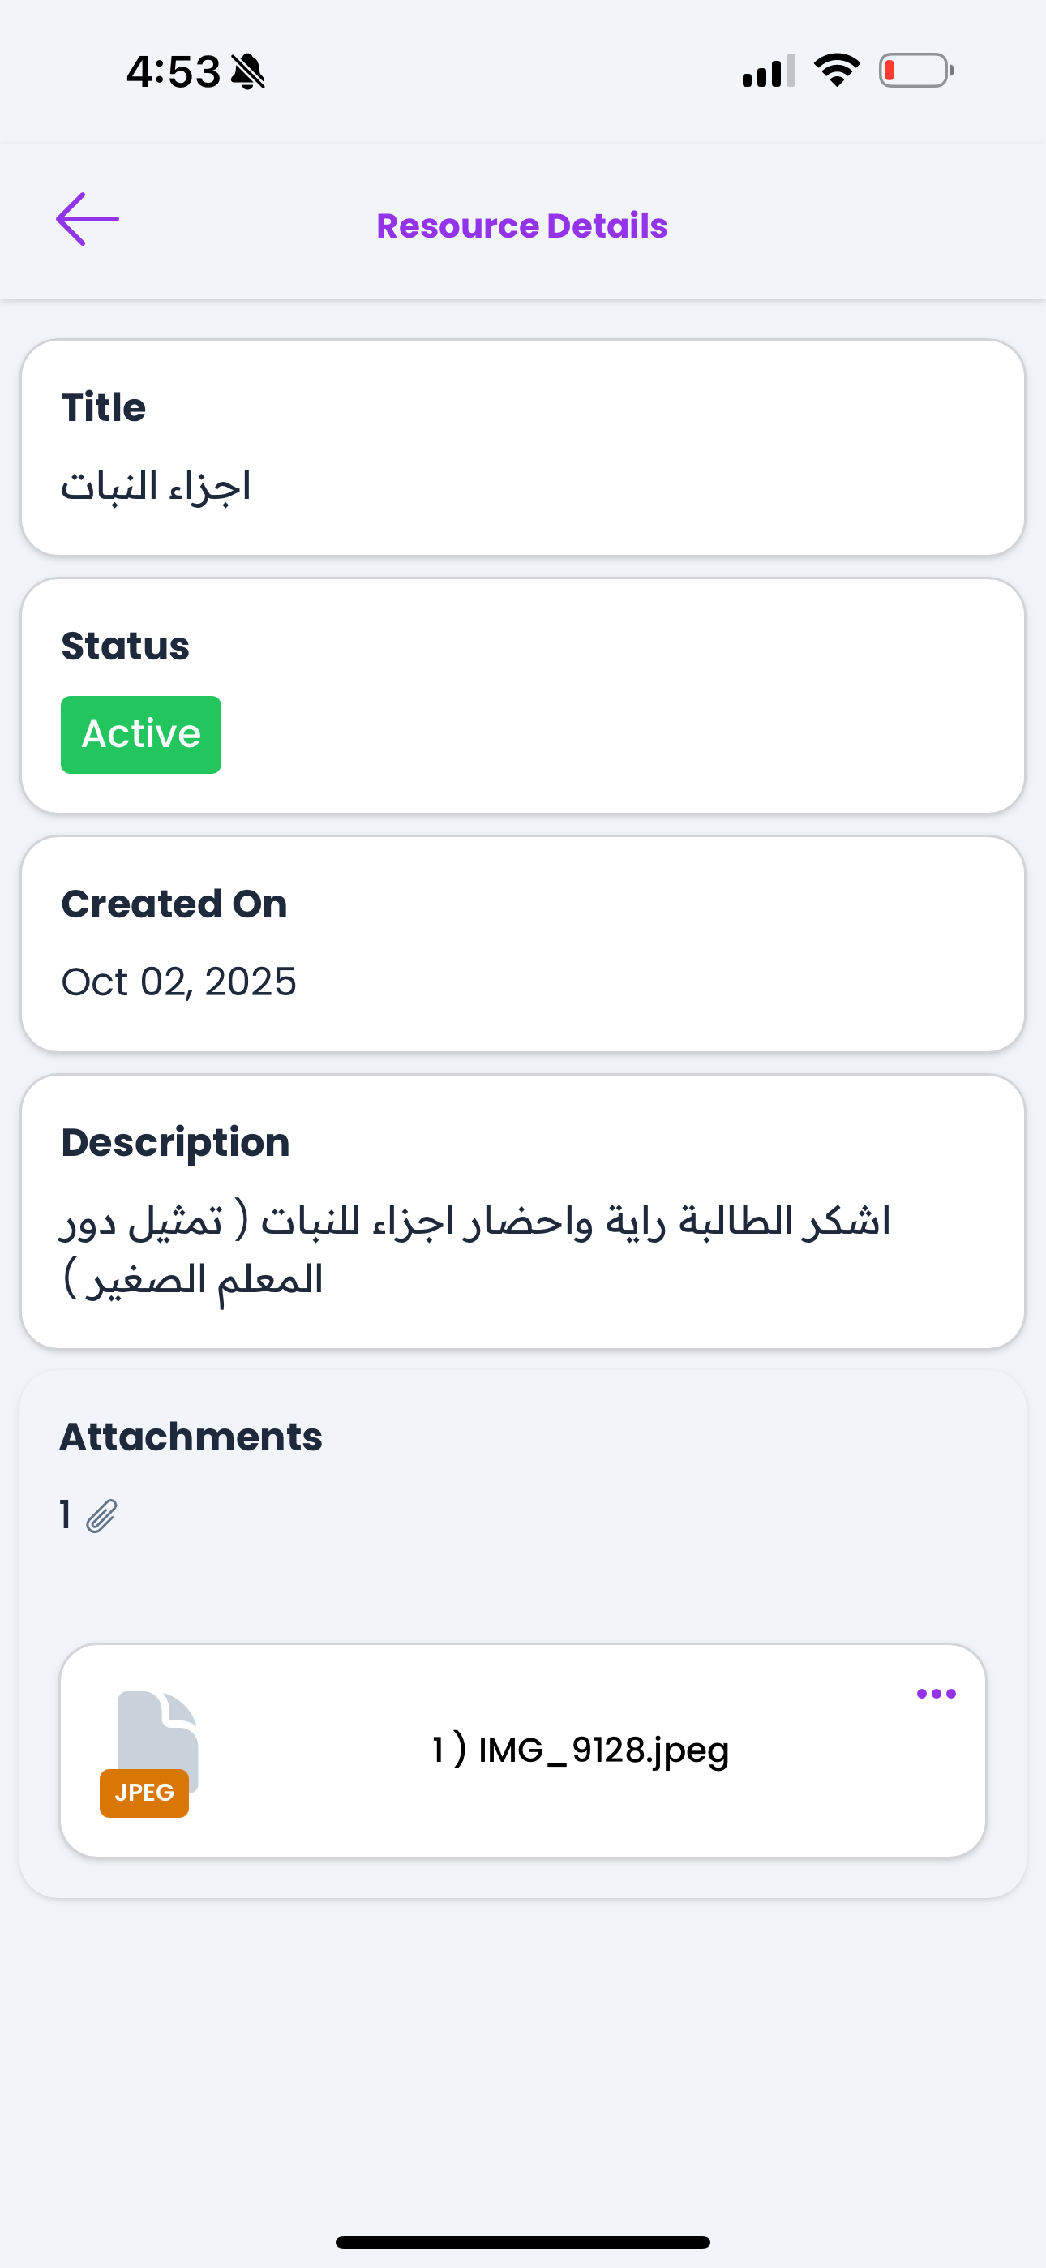Image resolution: width=1046 pixels, height=2268 pixels.
Task: Open the IMG_9128.jpeg attachment
Action: click(x=581, y=1750)
